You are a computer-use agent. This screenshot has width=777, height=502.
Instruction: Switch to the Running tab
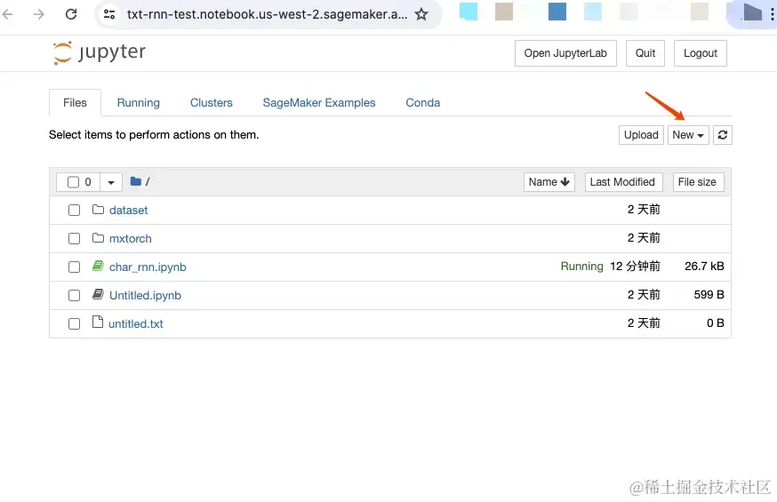(x=139, y=102)
